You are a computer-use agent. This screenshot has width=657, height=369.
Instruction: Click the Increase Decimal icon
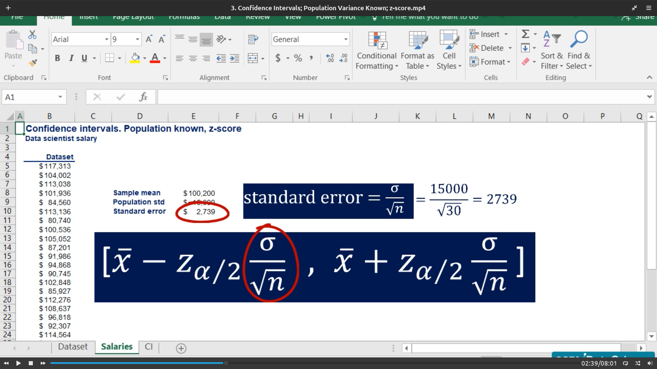click(x=330, y=58)
